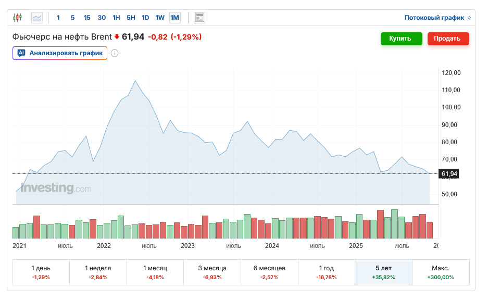Click the Investing.com watermark logo
This screenshot has height=301, width=488.
[56, 188]
